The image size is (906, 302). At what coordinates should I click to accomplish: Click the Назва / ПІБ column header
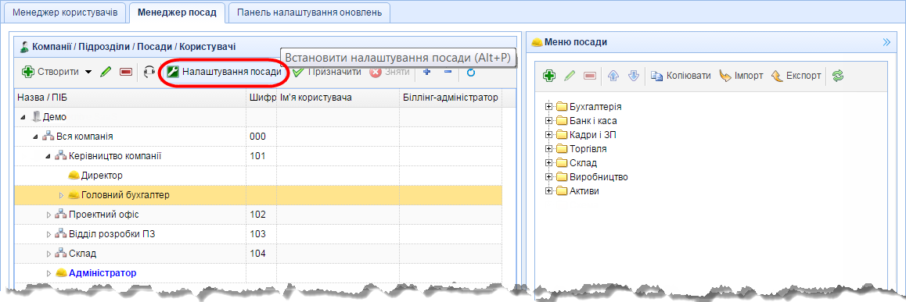(x=131, y=98)
